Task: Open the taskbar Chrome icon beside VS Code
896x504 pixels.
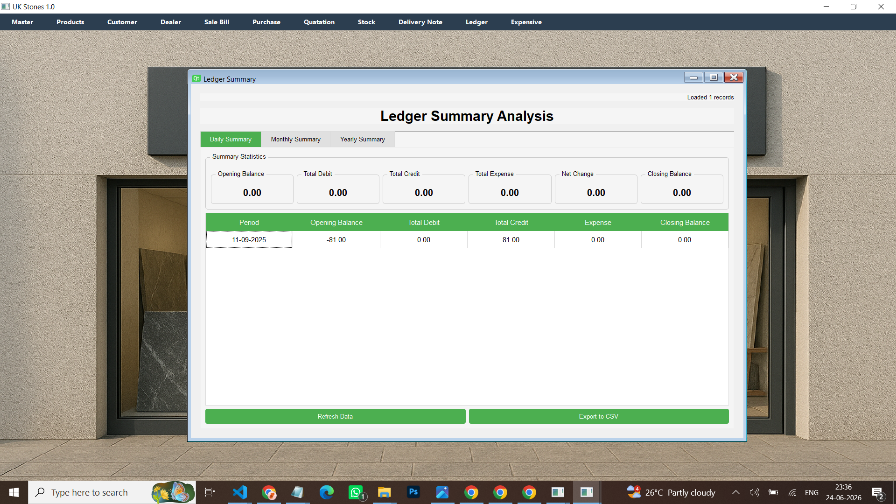Action: pos(269,492)
